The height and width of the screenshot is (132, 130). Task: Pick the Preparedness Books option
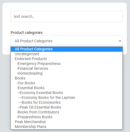67,117
